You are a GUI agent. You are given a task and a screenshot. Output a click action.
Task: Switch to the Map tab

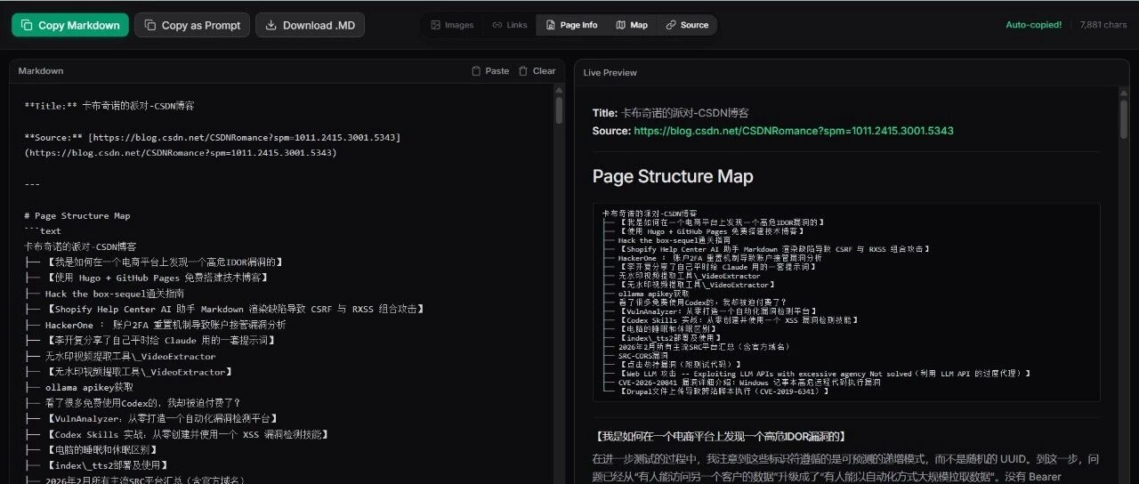632,25
